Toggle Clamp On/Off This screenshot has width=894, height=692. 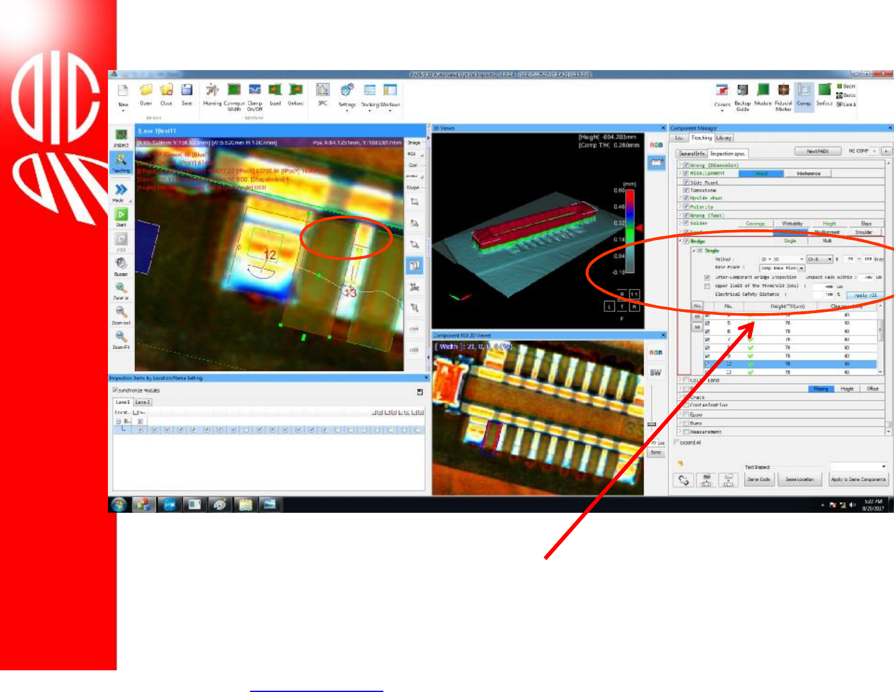tap(255, 97)
